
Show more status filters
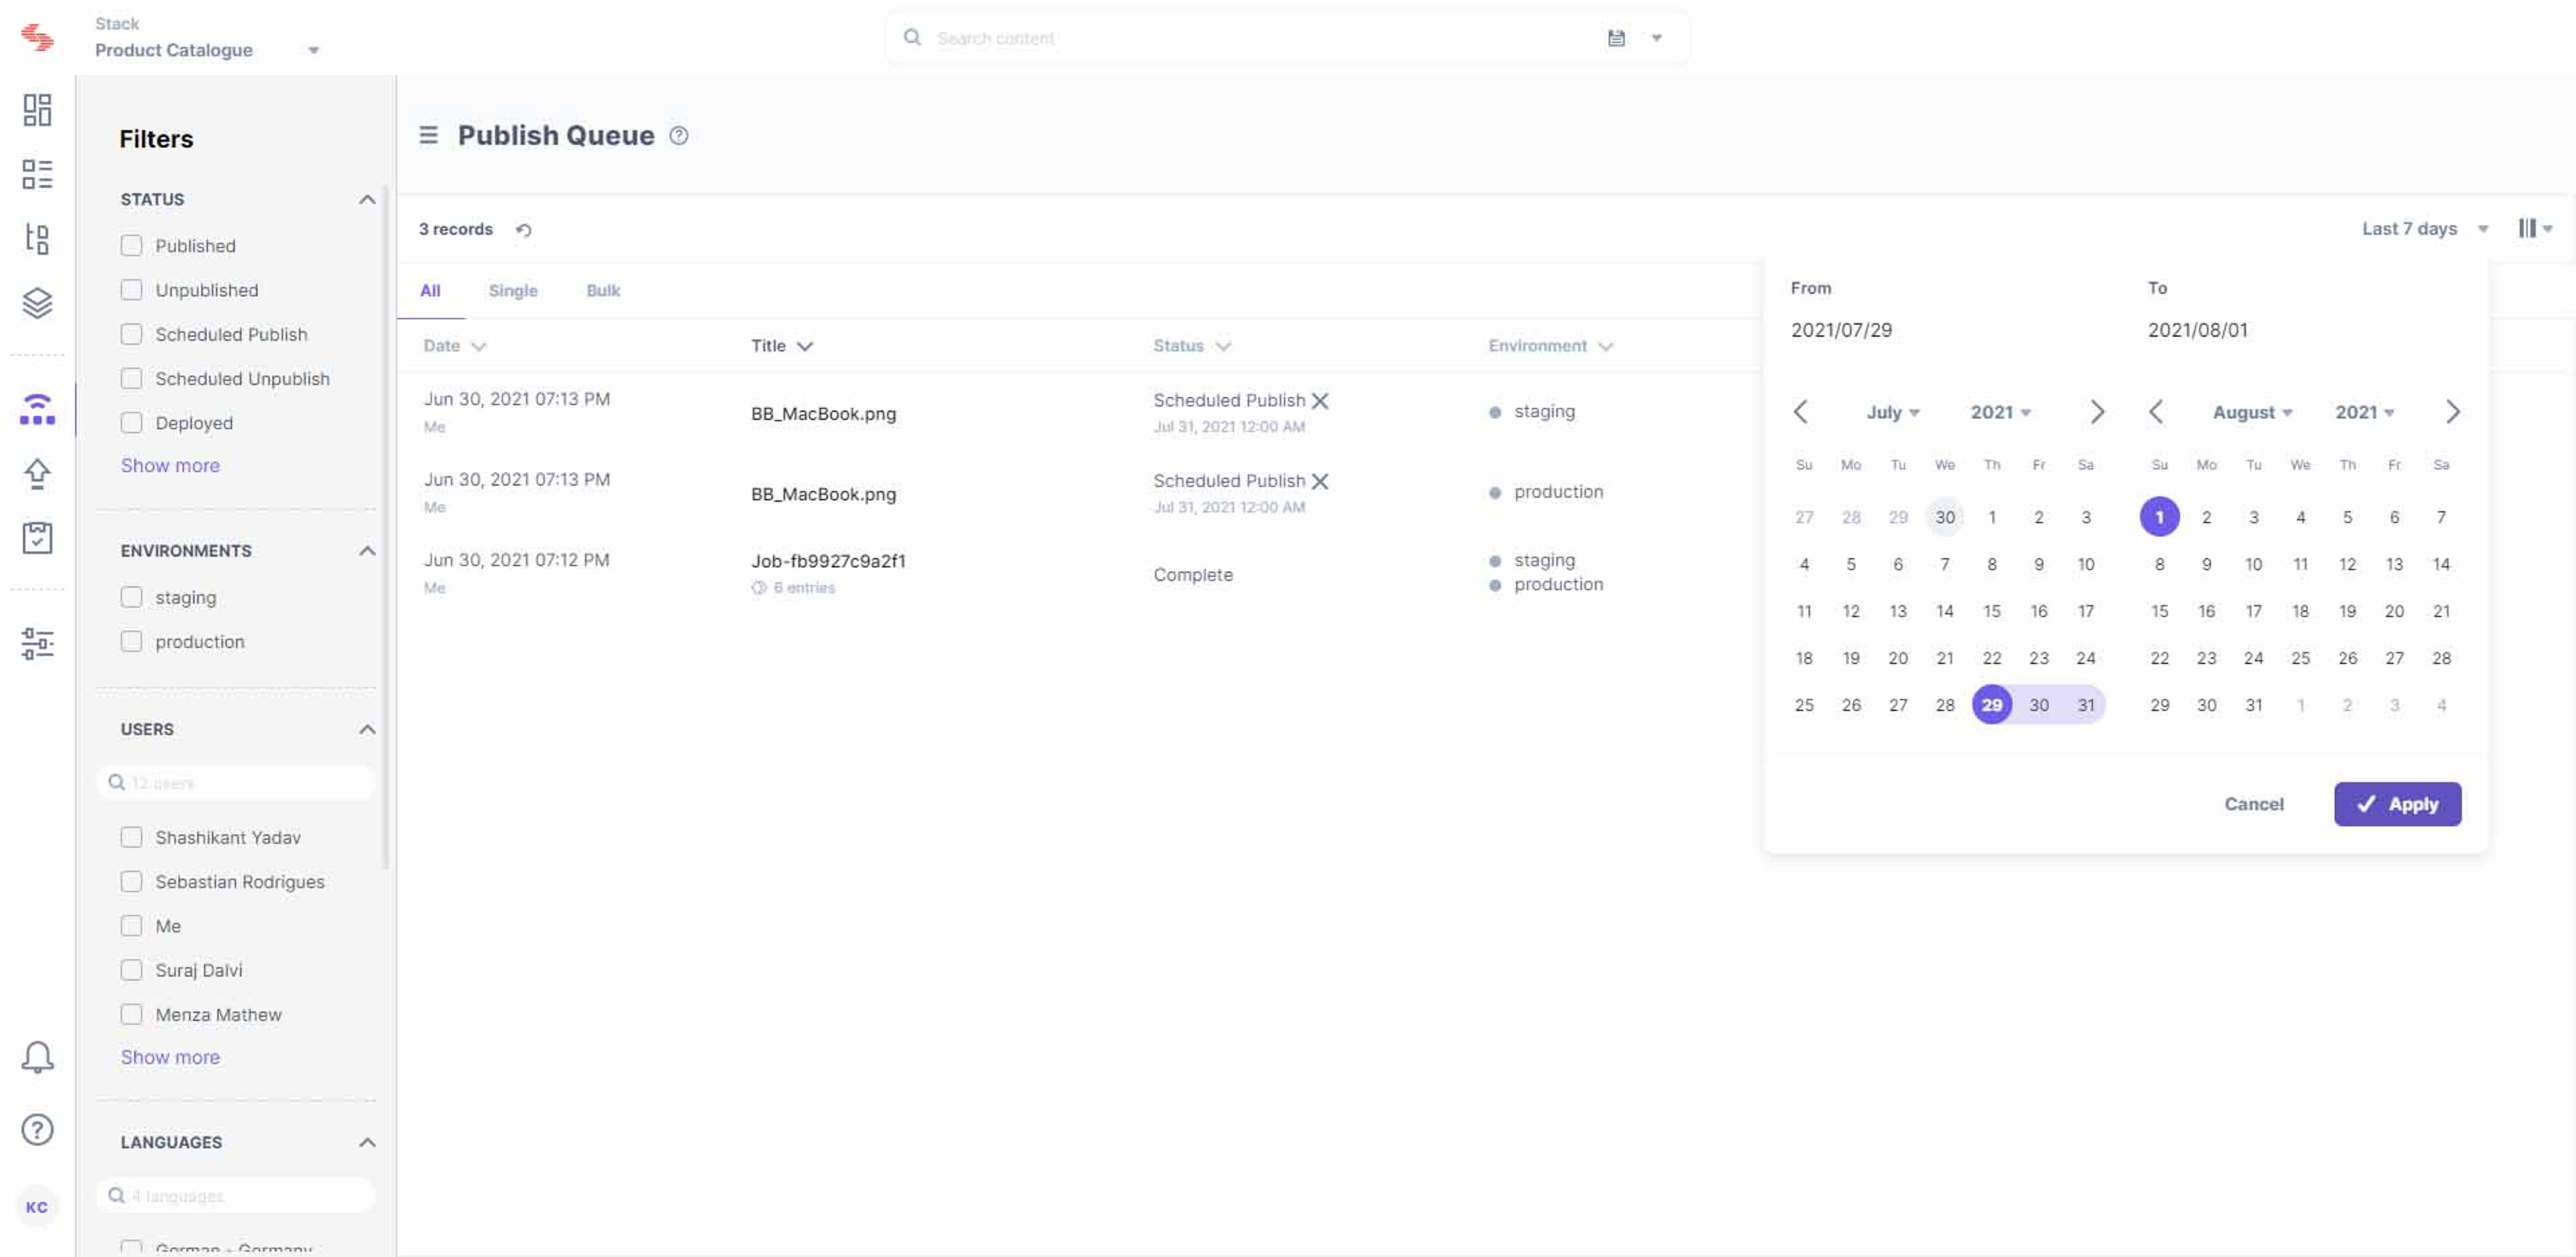(x=170, y=465)
